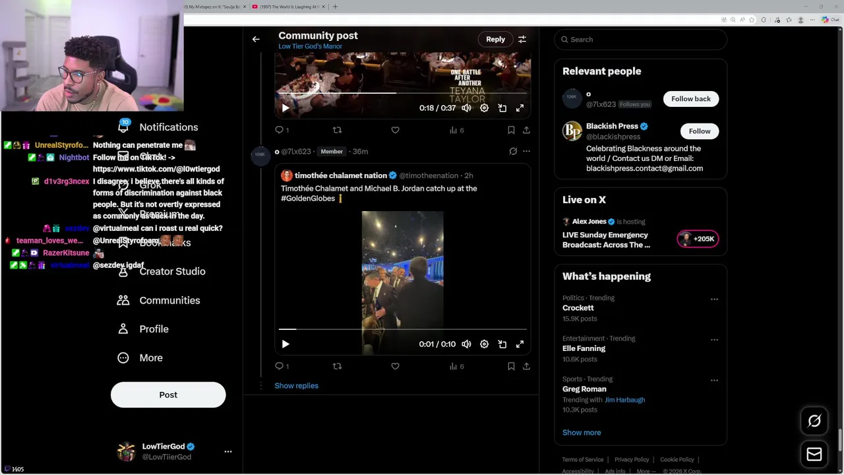
Task: Open the Cookie Policy footer link
Action: point(677,460)
